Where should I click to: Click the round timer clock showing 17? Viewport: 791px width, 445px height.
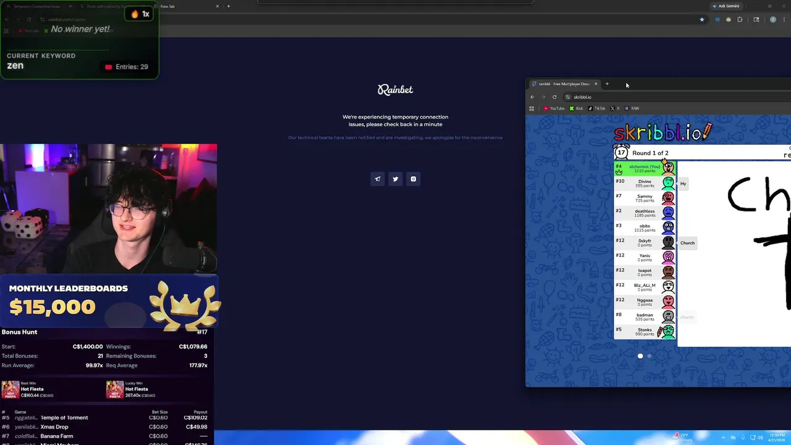[622, 152]
